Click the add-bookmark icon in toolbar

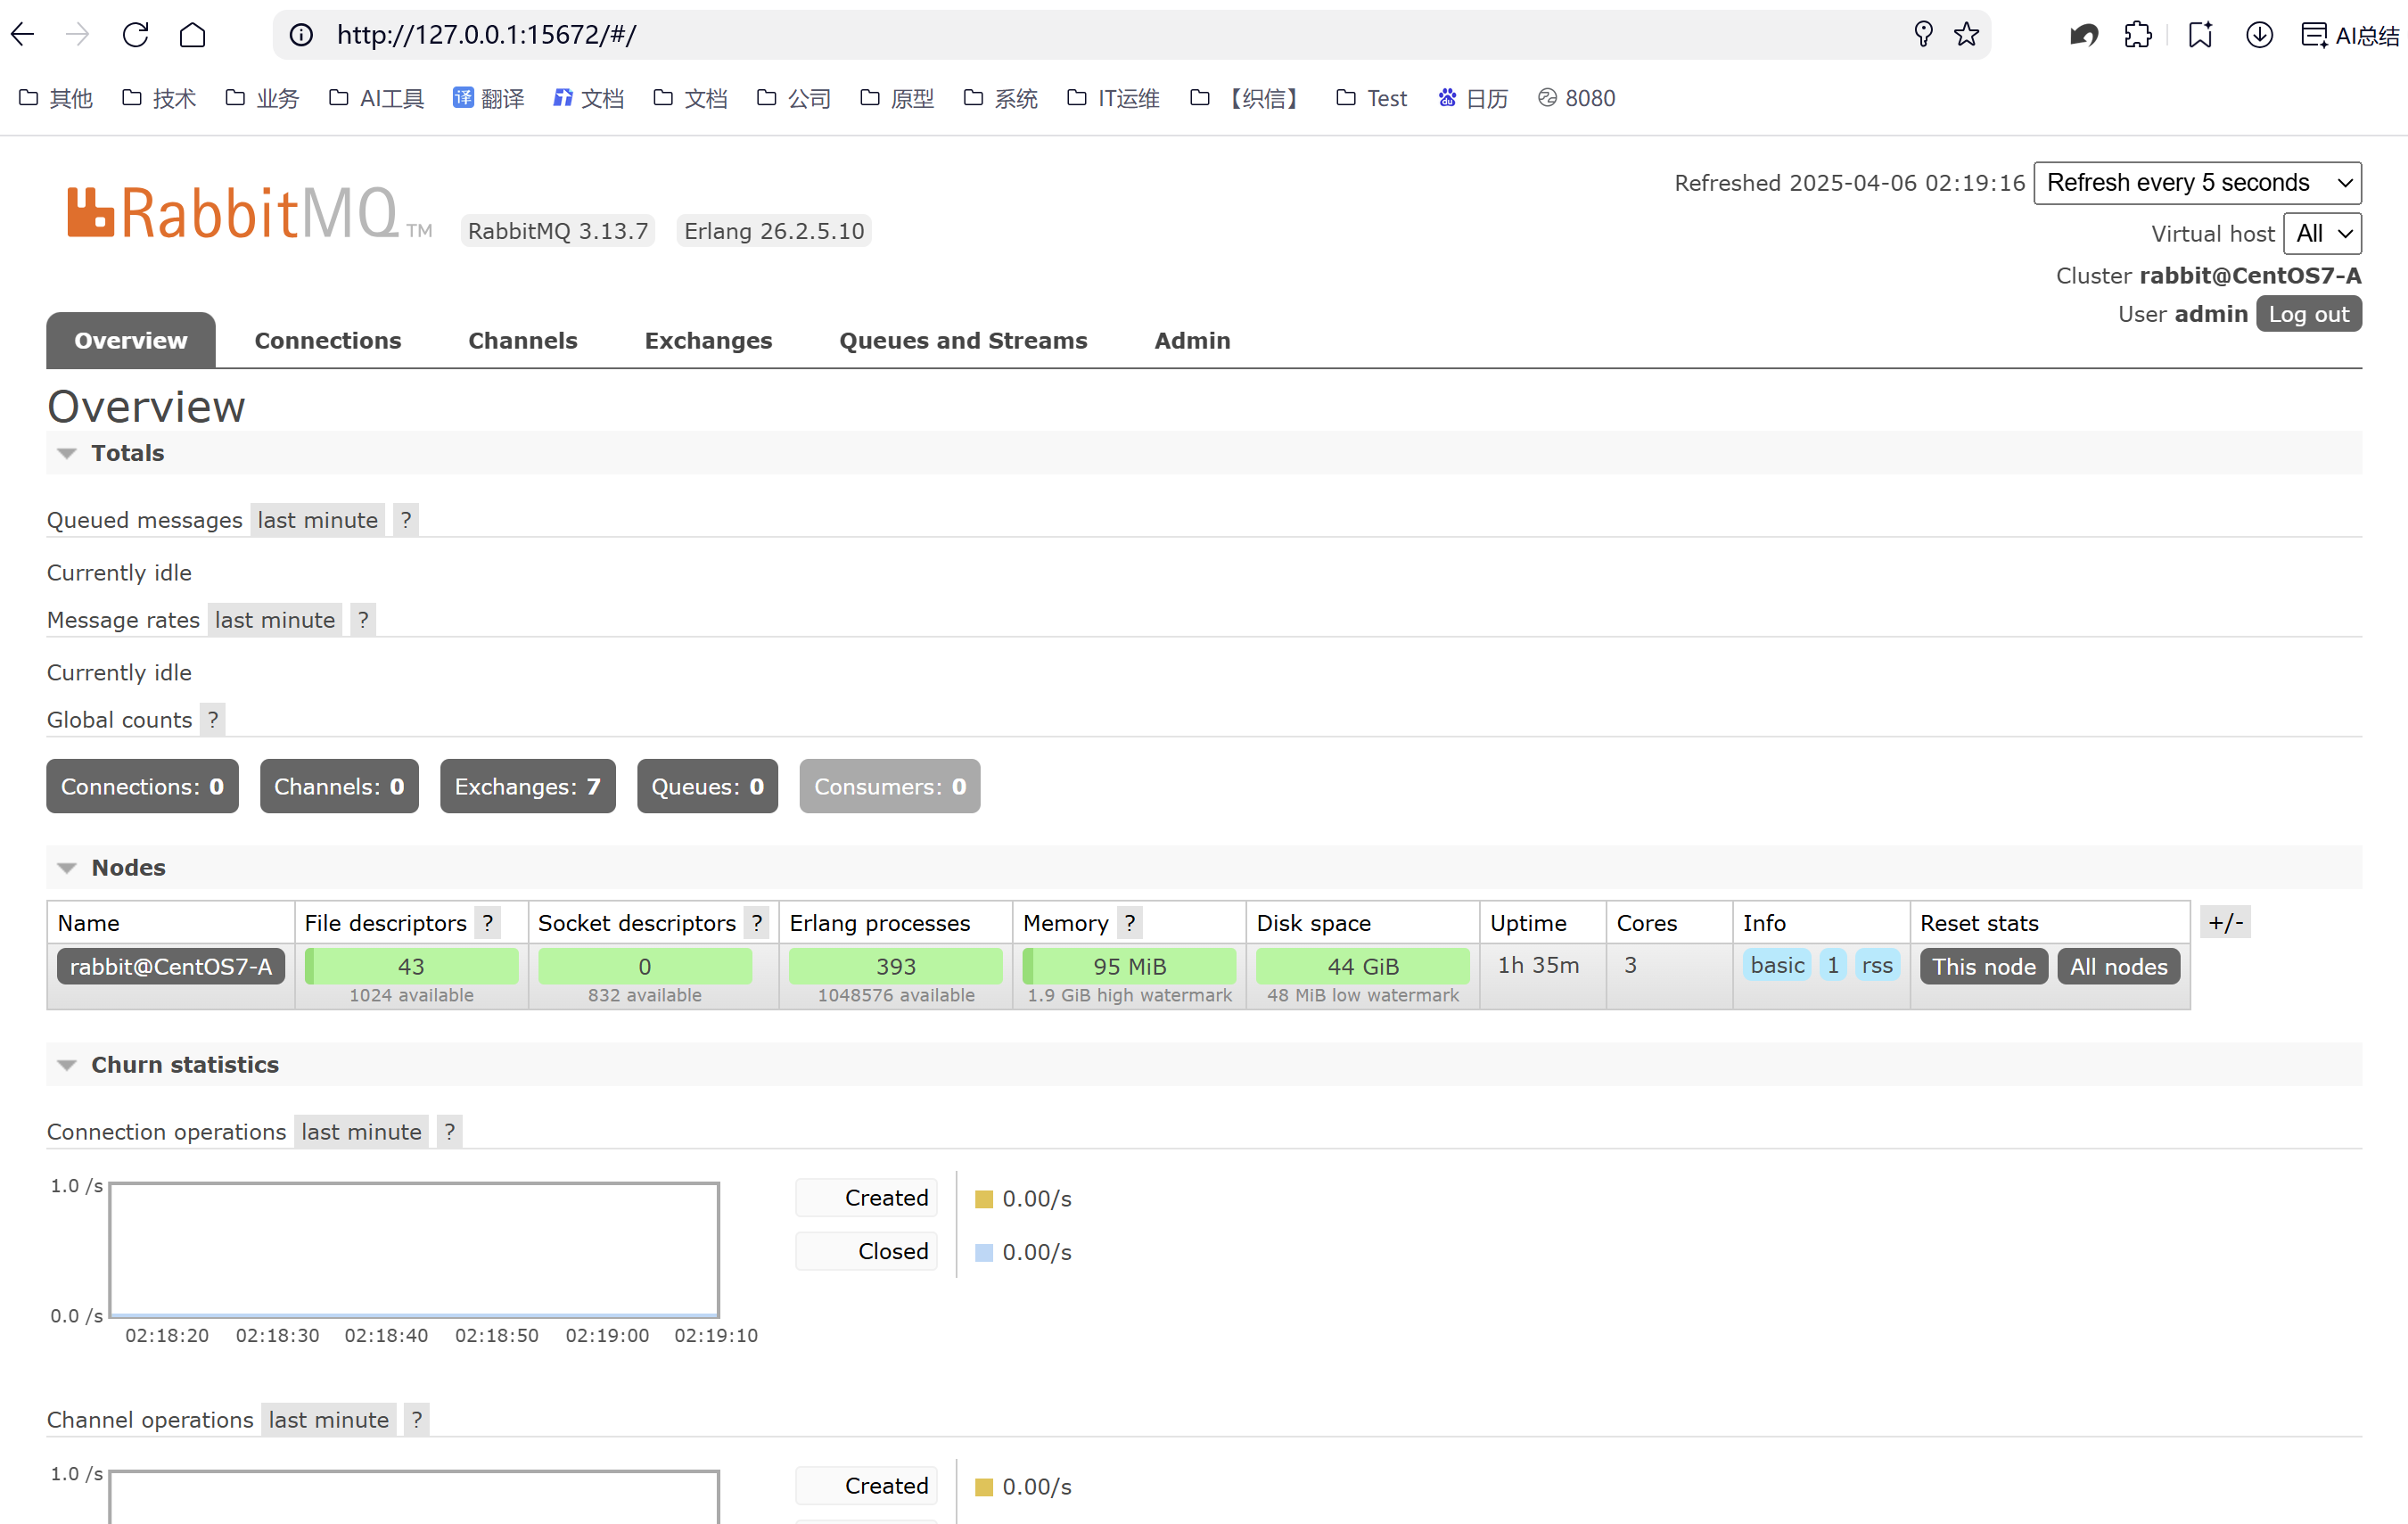(2200, 35)
